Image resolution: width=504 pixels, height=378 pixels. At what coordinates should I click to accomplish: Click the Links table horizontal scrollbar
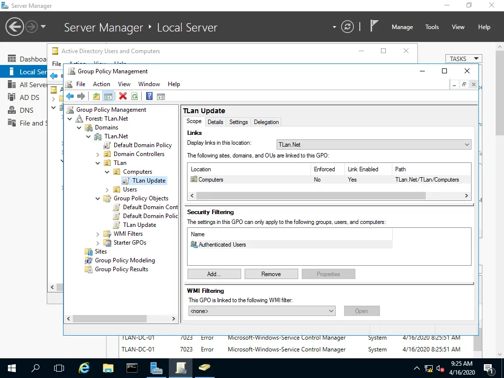tap(311, 195)
